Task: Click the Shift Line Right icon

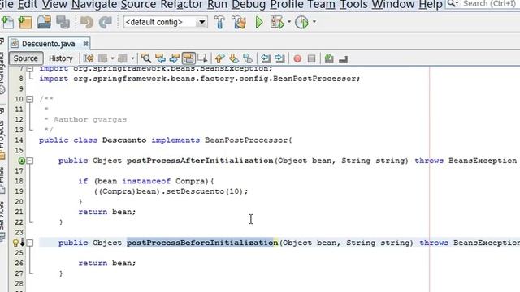Action: [279, 58]
